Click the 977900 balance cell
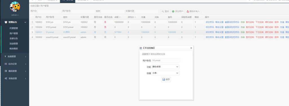 click(118, 32)
